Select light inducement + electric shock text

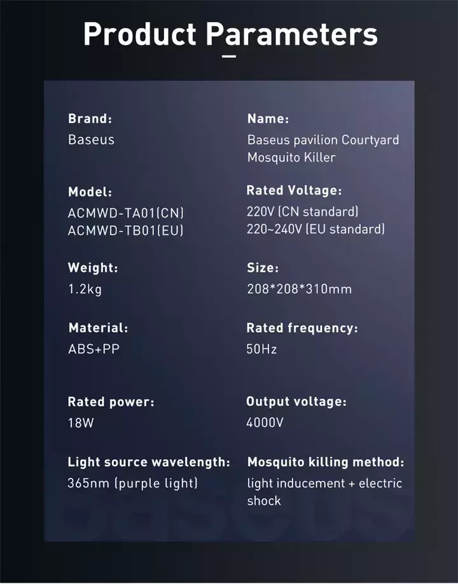pos(324,492)
